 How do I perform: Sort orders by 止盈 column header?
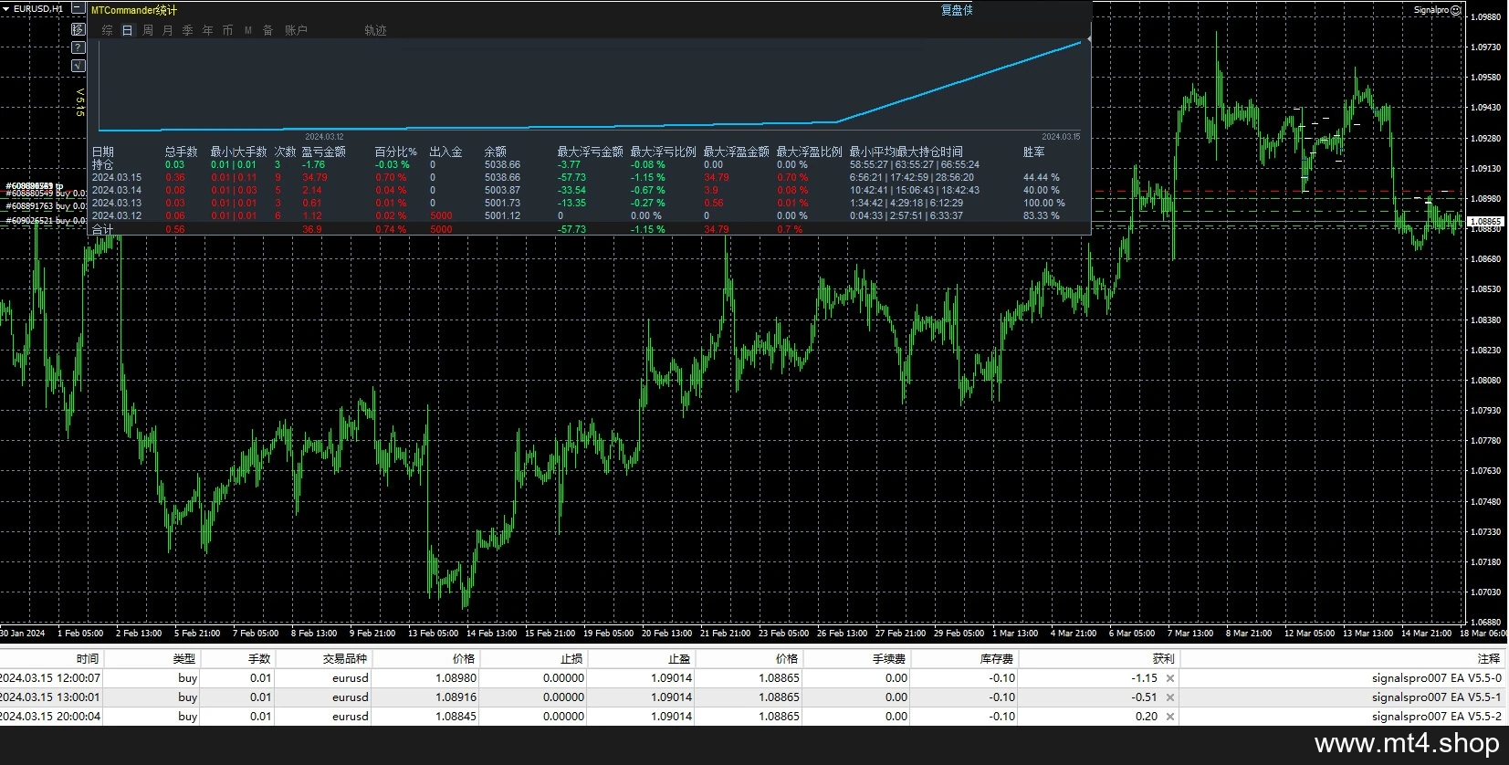679,658
